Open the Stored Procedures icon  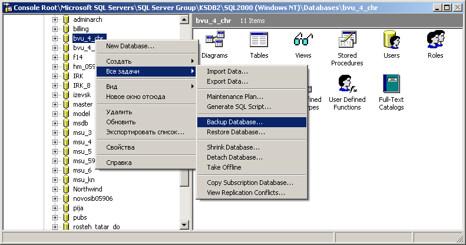pos(347,39)
